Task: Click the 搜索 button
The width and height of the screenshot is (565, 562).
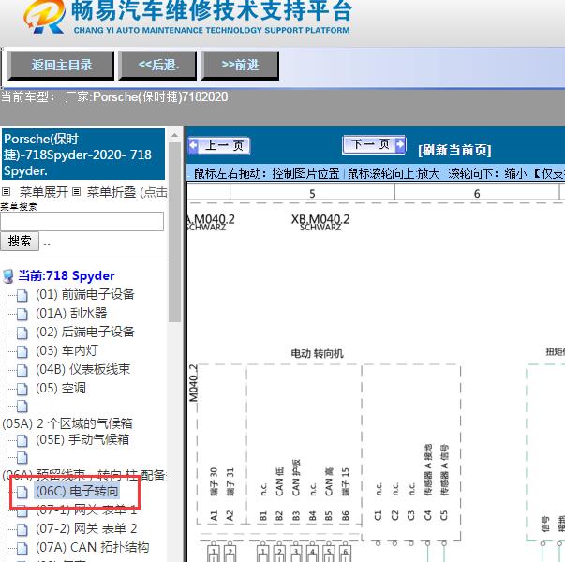Action: pos(20,241)
